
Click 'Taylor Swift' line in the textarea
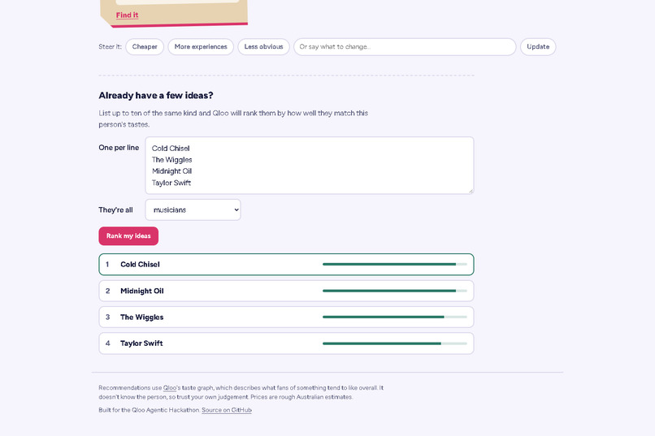coord(171,183)
